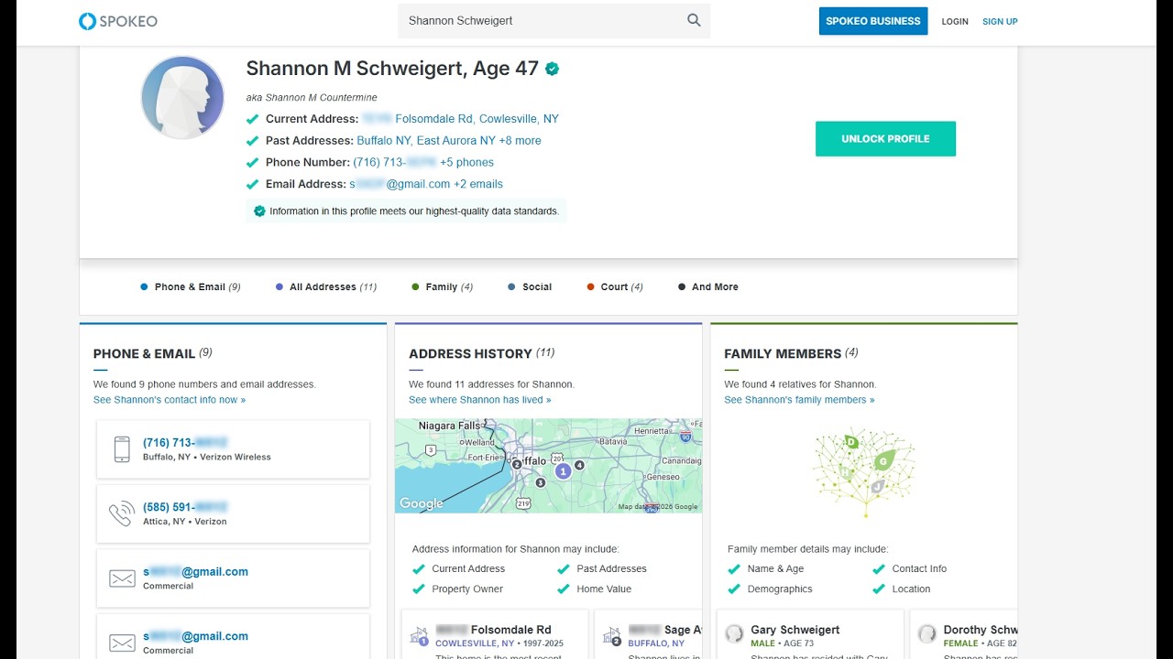This screenshot has width=1173, height=659.
Task: Click "We found 4 relatives for Shannon." text
Action: point(800,384)
